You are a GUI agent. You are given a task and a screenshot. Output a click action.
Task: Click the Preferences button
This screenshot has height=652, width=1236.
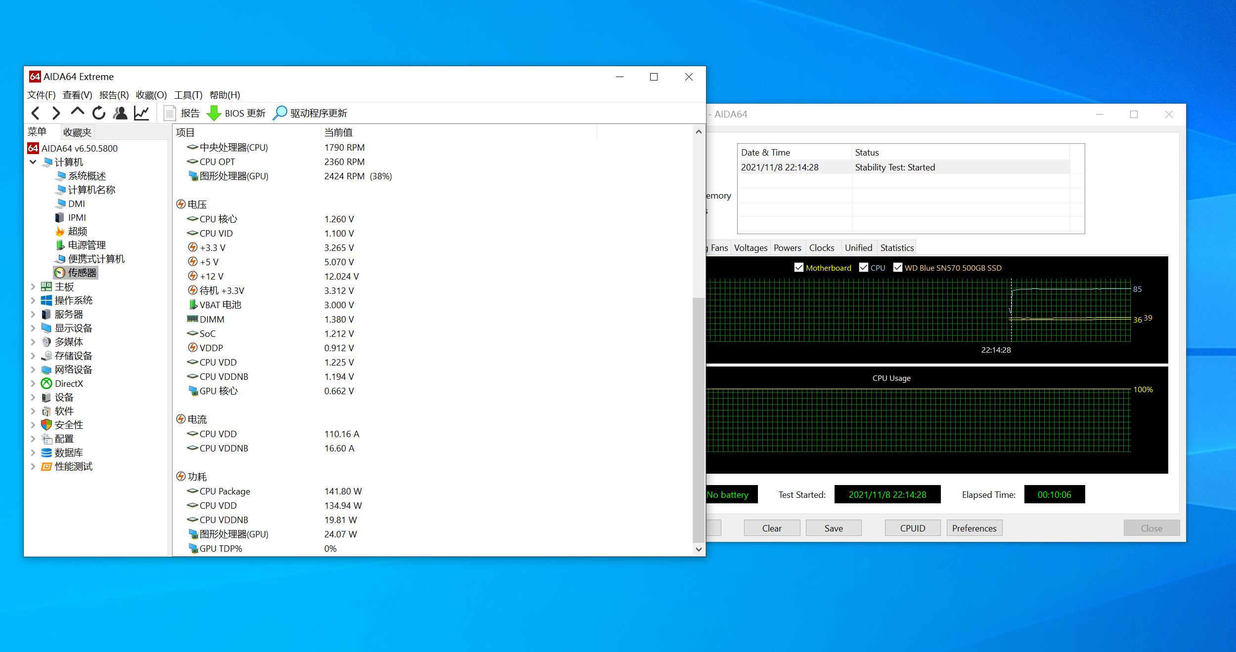[x=974, y=528]
